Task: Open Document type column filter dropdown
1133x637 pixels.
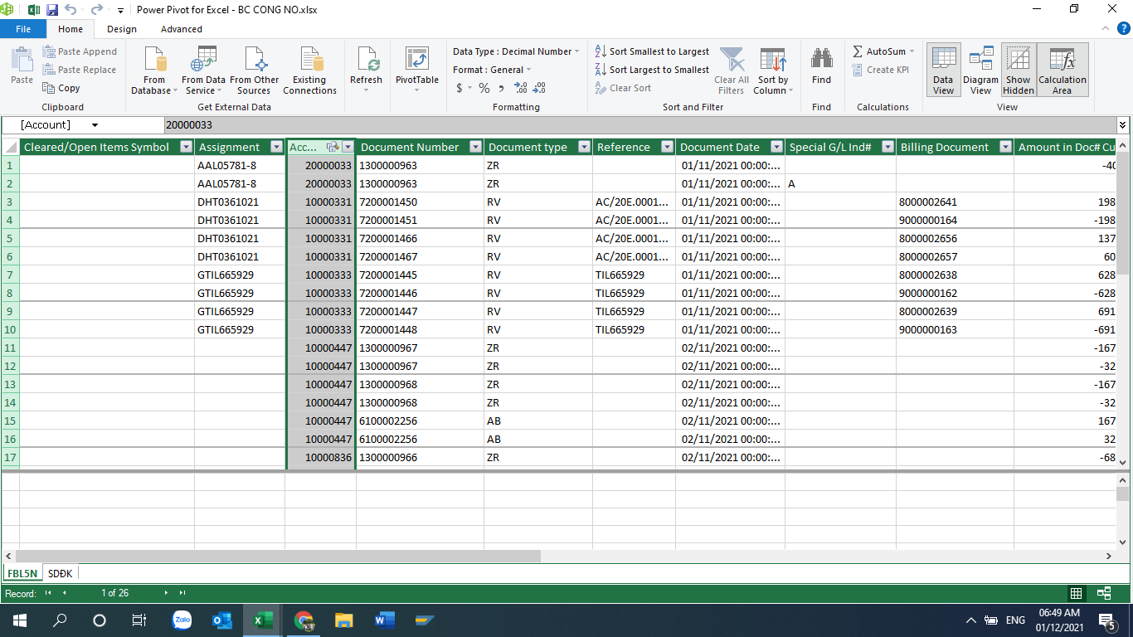Action: click(584, 148)
